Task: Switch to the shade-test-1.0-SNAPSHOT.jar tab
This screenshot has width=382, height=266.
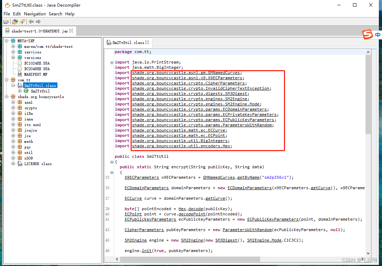Action: pyautogui.click(x=39, y=31)
